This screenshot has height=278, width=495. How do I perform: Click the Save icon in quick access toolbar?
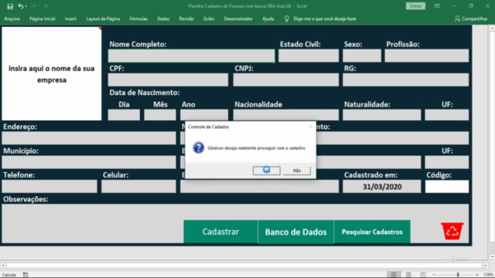point(10,6)
